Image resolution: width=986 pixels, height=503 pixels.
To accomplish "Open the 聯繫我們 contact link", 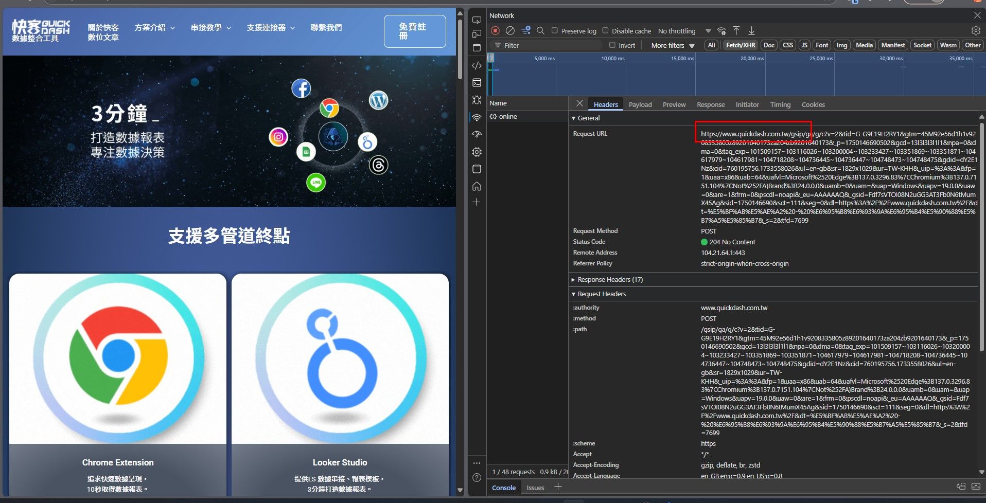I will pyautogui.click(x=326, y=27).
